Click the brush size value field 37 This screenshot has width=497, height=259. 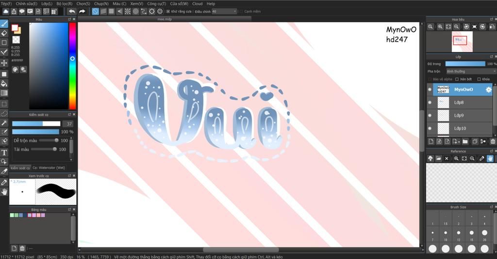tap(68, 123)
